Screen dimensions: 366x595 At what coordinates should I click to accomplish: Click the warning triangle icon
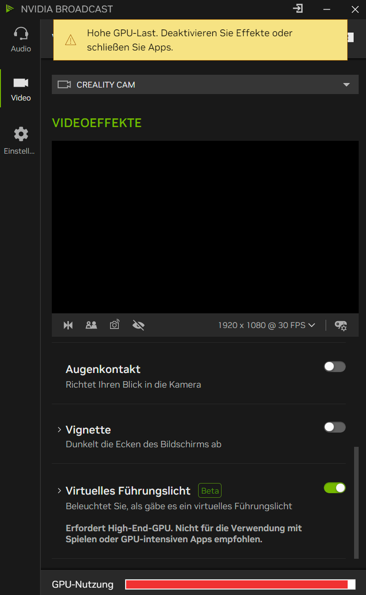[71, 40]
